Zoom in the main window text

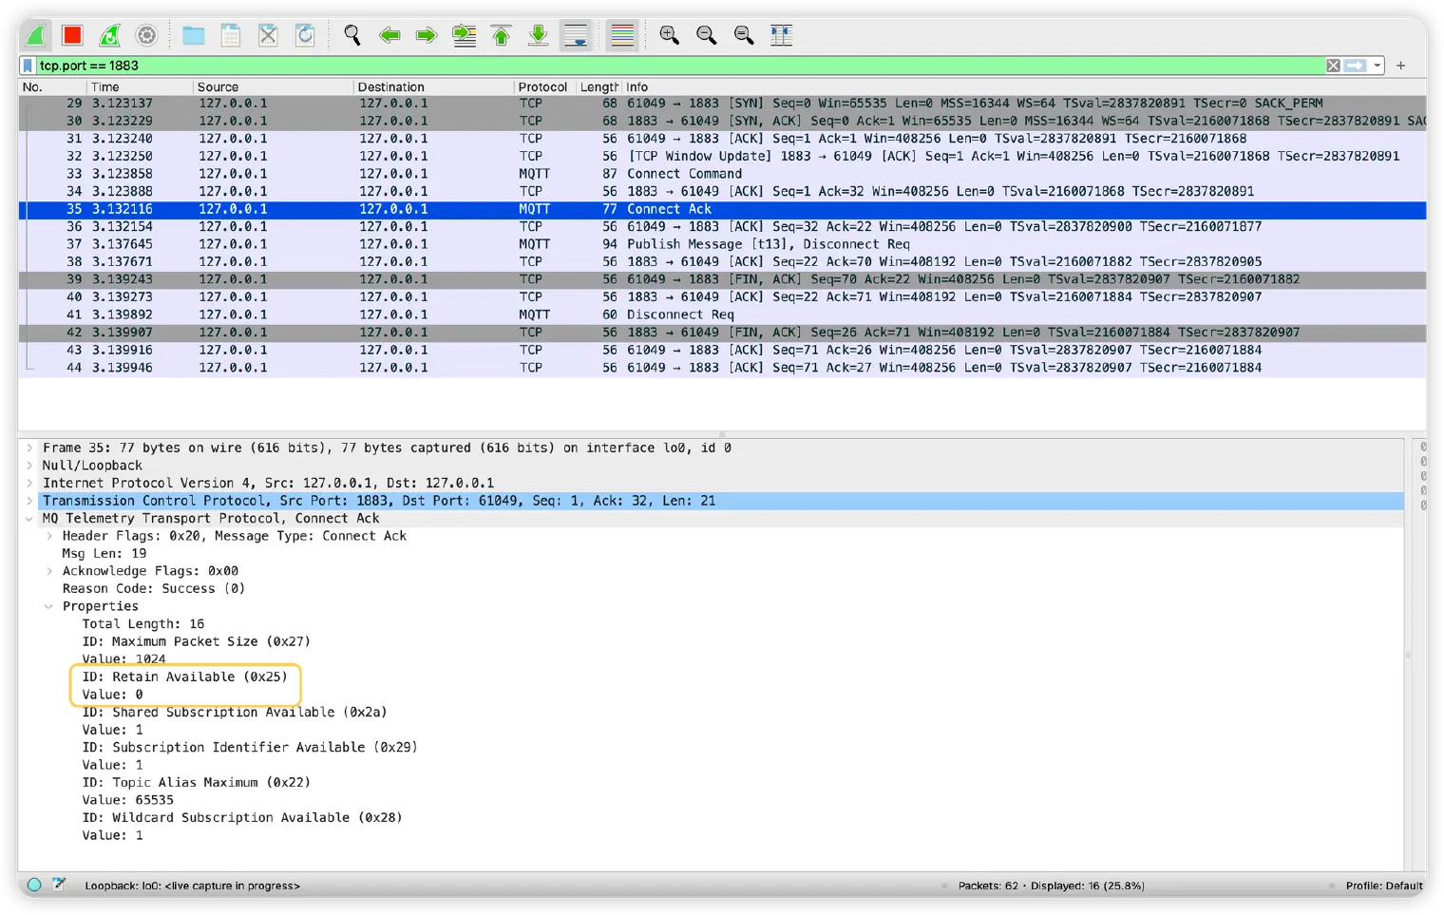pos(669,35)
